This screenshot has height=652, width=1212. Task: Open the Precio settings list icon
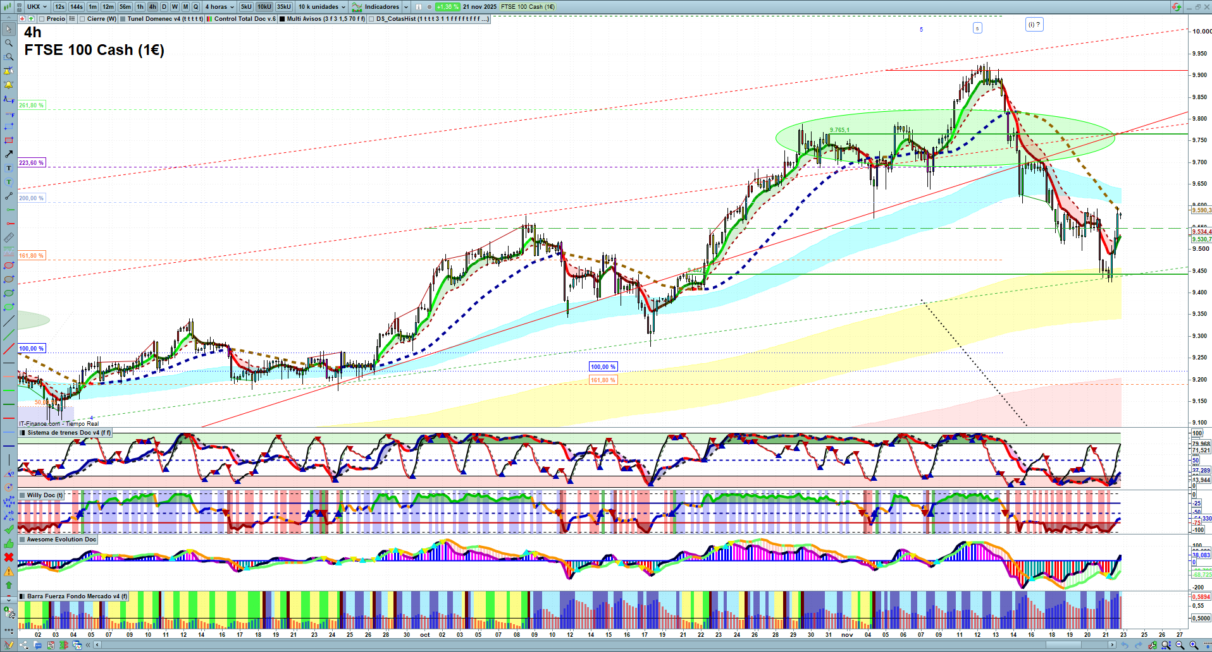tap(72, 19)
